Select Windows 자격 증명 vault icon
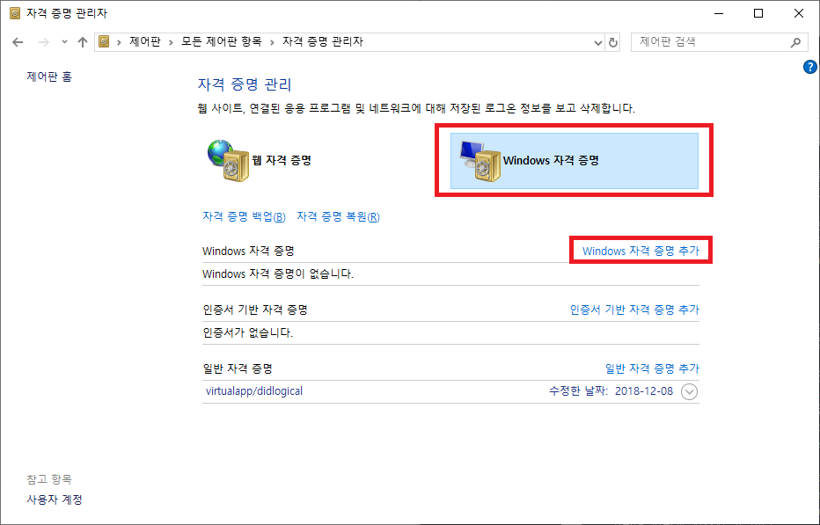820x525 pixels. [480, 161]
